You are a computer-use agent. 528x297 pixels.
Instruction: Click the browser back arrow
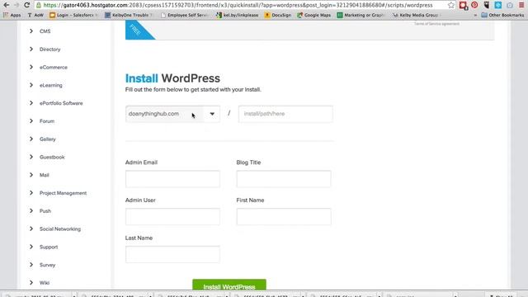coord(6,5)
